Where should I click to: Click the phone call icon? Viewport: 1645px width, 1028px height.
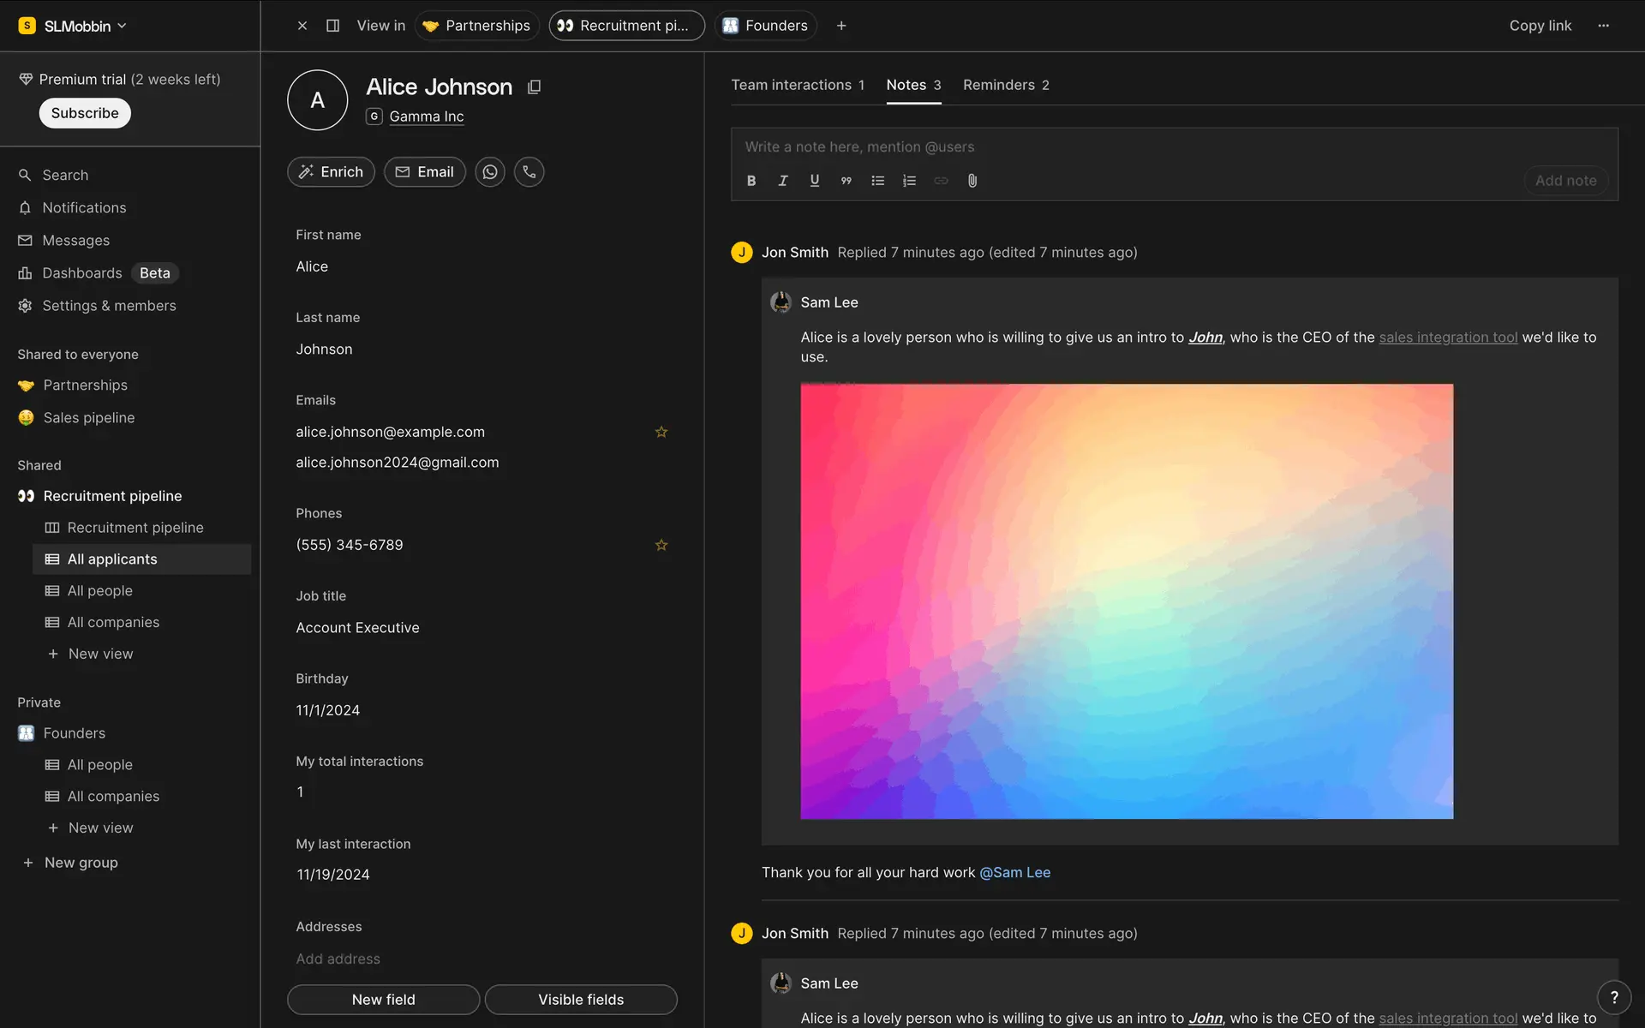click(x=529, y=172)
